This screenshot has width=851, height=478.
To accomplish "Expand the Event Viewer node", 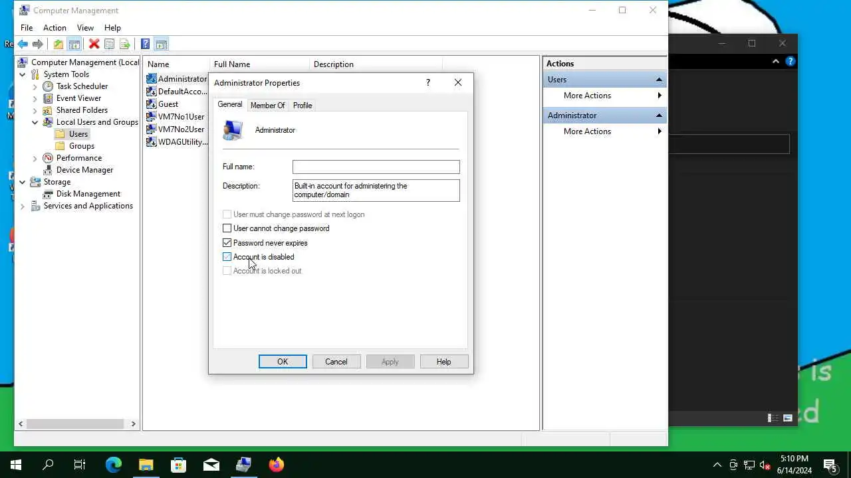I will pos(35,98).
